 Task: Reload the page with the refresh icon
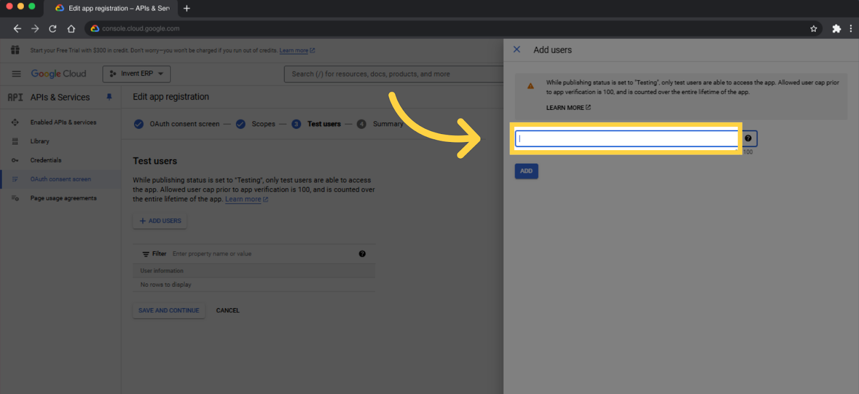pyautogui.click(x=53, y=28)
